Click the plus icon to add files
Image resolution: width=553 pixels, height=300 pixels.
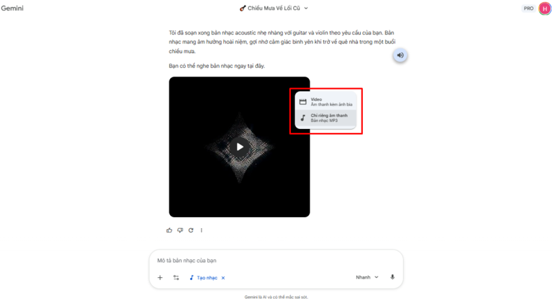pos(160,277)
